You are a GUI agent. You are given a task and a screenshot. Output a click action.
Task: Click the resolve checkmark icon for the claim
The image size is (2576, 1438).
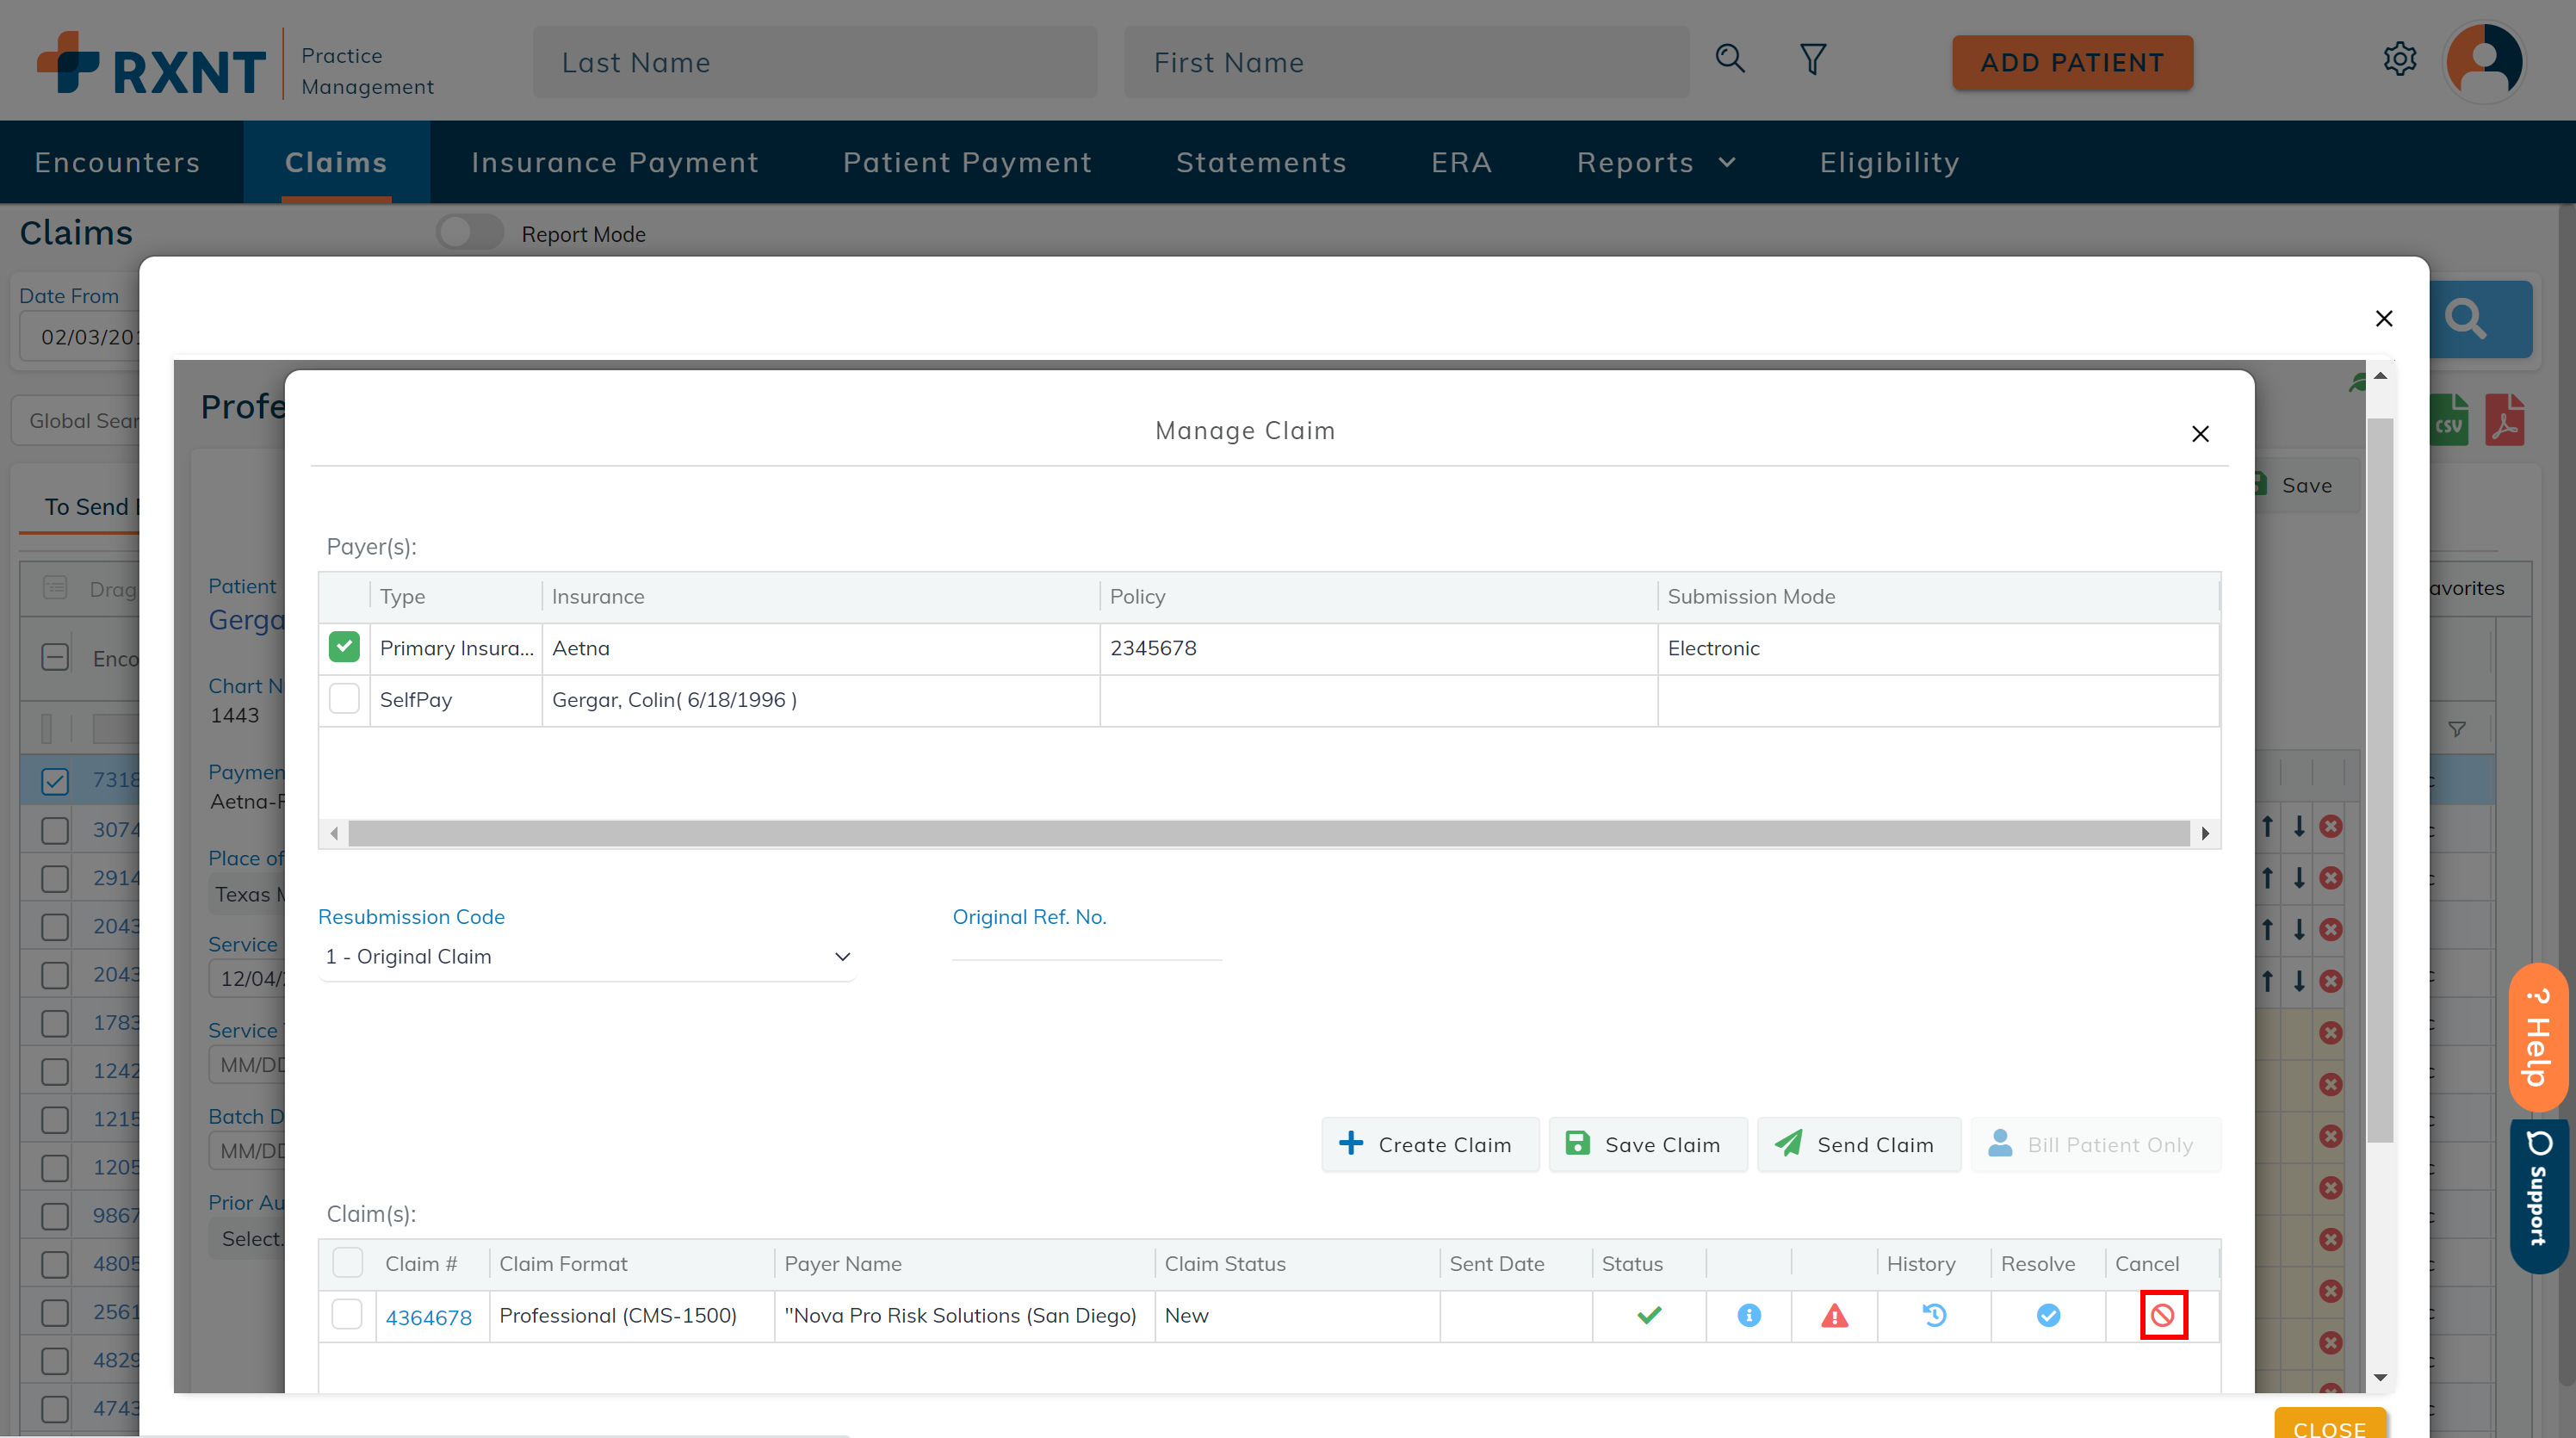point(2047,1315)
